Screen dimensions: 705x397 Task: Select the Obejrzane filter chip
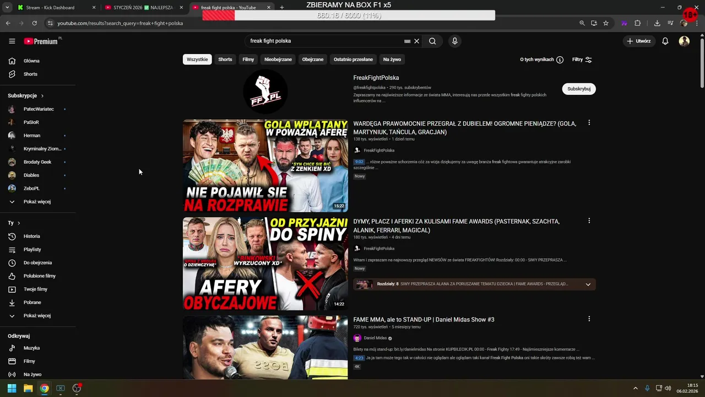coord(313,59)
